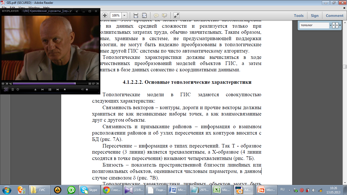Add a sticky note comment
The width and height of the screenshot is (347, 195).
[x=156, y=15]
